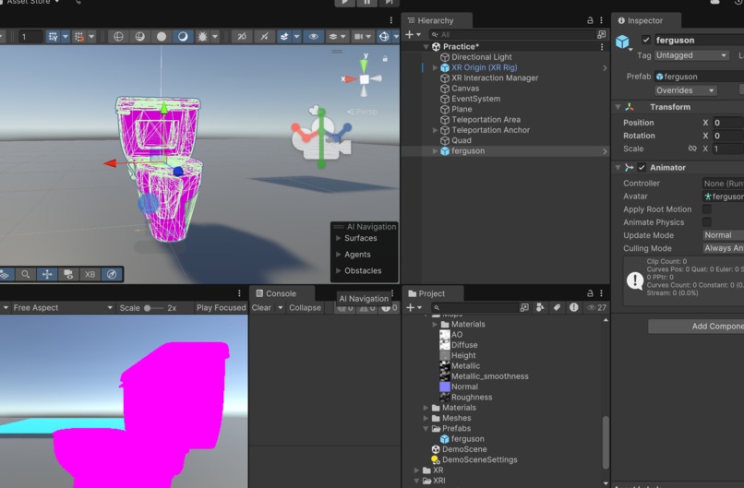
Task: Open the Tag dropdown showing Untagged
Action: click(691, 55)
